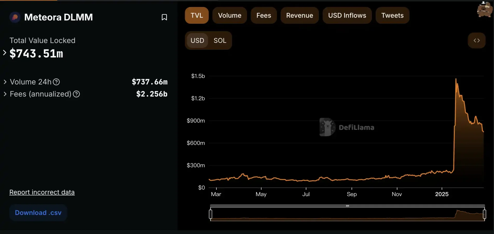This screenshot has width=494, height=234.
Task: Open the Fees (annualized) help tooltip
Action: [76, 94]
